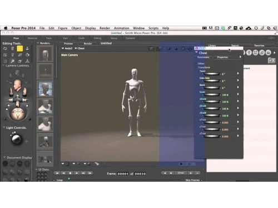Switch to the Material room tab

click(x=32, y=38)
